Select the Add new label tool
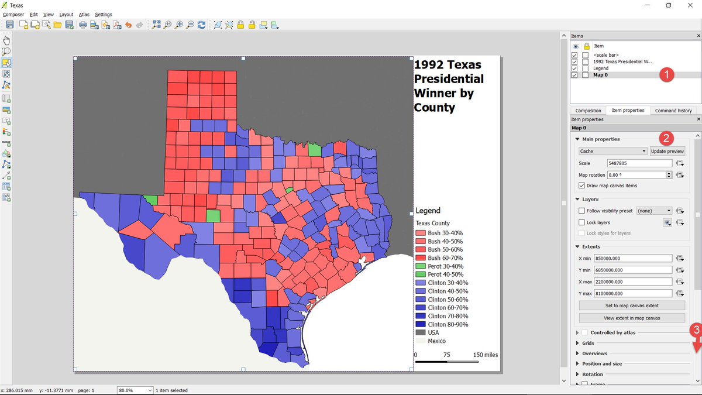This screenshot has width=702, height=395. 6,121
